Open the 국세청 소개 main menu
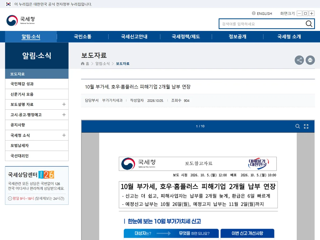 [x=289, y=37]
